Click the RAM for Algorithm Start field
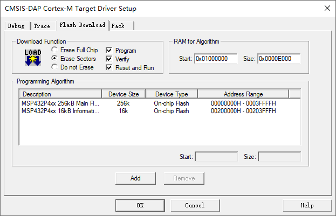The height and width of the screenshot is (216, 336). coord(216,59)
